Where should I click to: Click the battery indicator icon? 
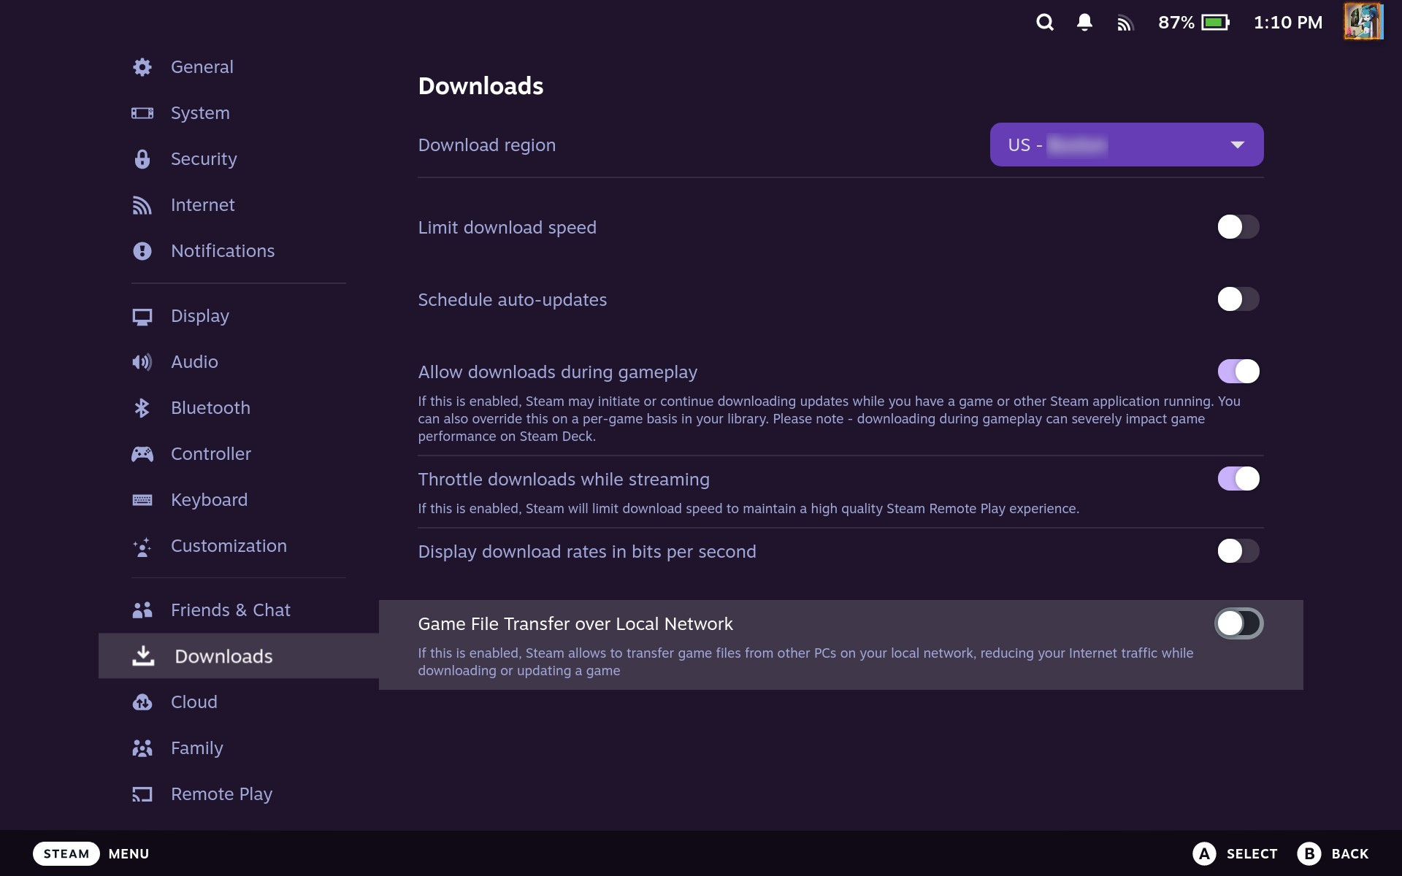[1216, 23]
